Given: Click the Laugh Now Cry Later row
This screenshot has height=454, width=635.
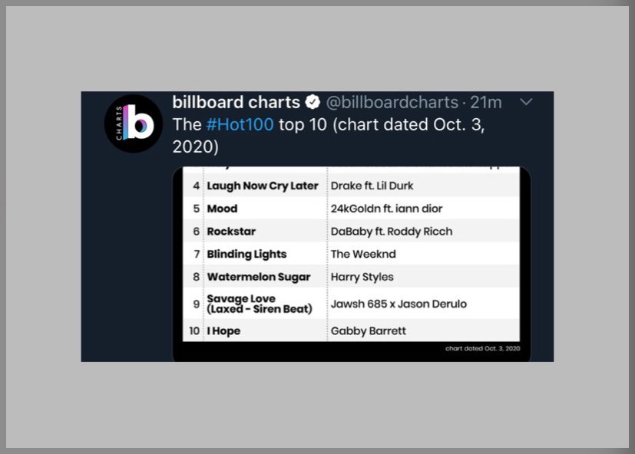Looking at the screenshot, I should (351, 186).
